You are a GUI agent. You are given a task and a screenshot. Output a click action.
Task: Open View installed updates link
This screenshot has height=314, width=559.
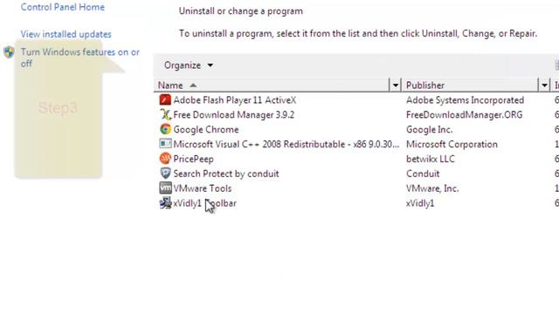[66, 34]
